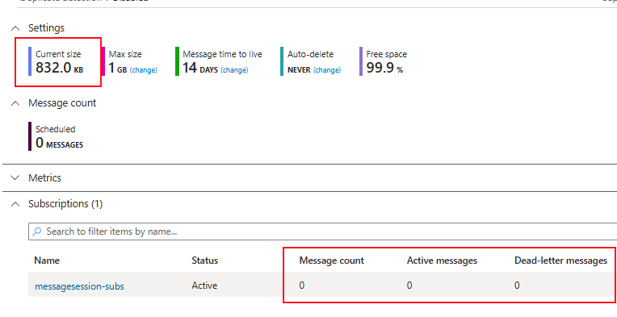Screen dimensions: 617x317
Task: Collapse the Settings section chevron
Action: point(15,28)
